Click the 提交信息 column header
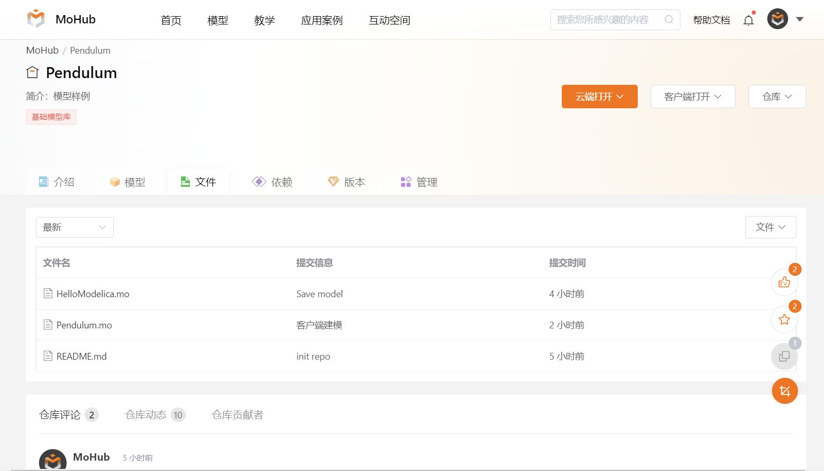Viewport: 824px width, 471px height. click(315, 263)
